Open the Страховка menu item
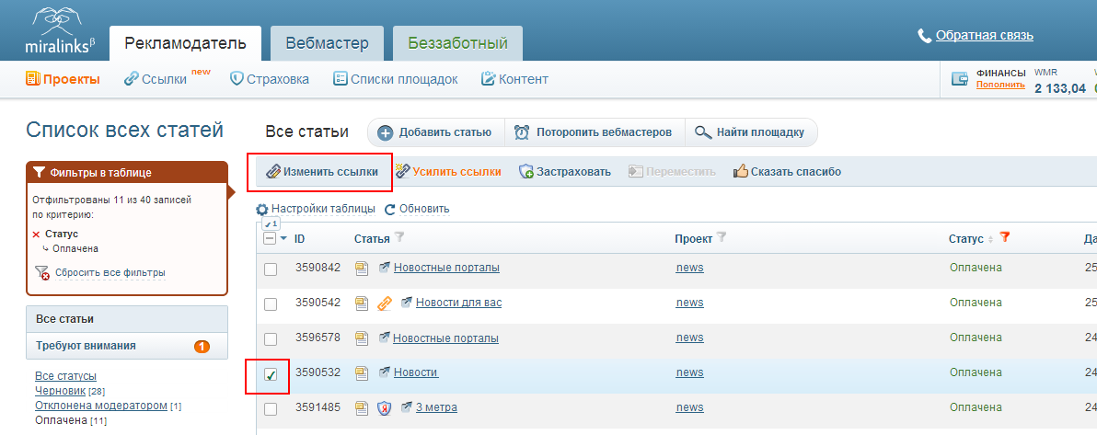Viewport: 1097px width, 435px height. pos(270,79)
